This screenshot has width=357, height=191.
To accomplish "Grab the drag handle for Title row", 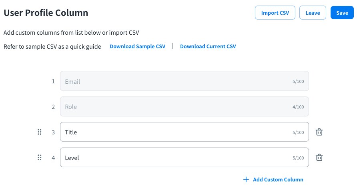I will click(39, 132).
